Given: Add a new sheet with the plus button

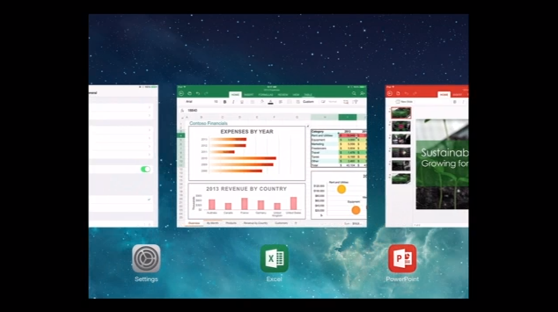Looking at the screenshot, I should pyautogui.click(x=296, y=223).
